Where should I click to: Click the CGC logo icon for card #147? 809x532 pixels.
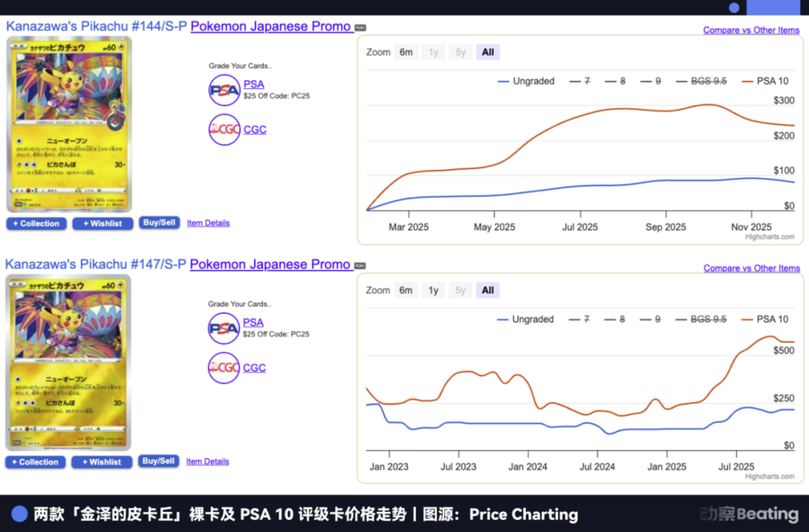click(224, 368)
